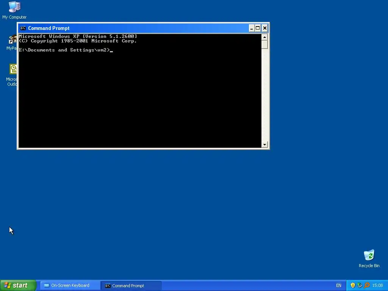This screenshot has width=388, height=291.
Task: Click the 'E:\Documents and Settings\vm2>' prompt line
Action: point(64,50)
